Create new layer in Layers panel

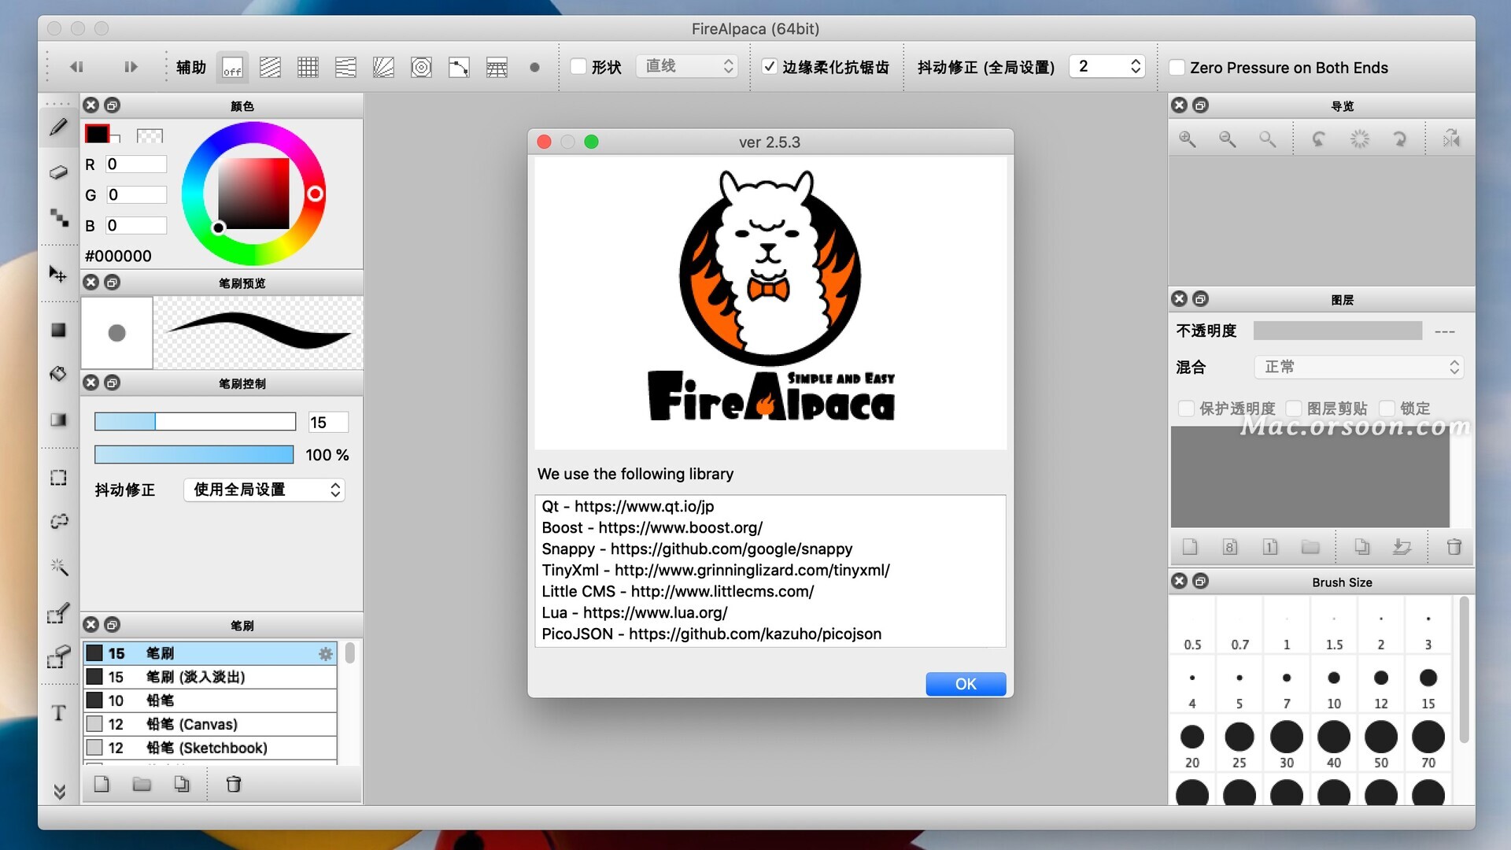click(1190, 547)
